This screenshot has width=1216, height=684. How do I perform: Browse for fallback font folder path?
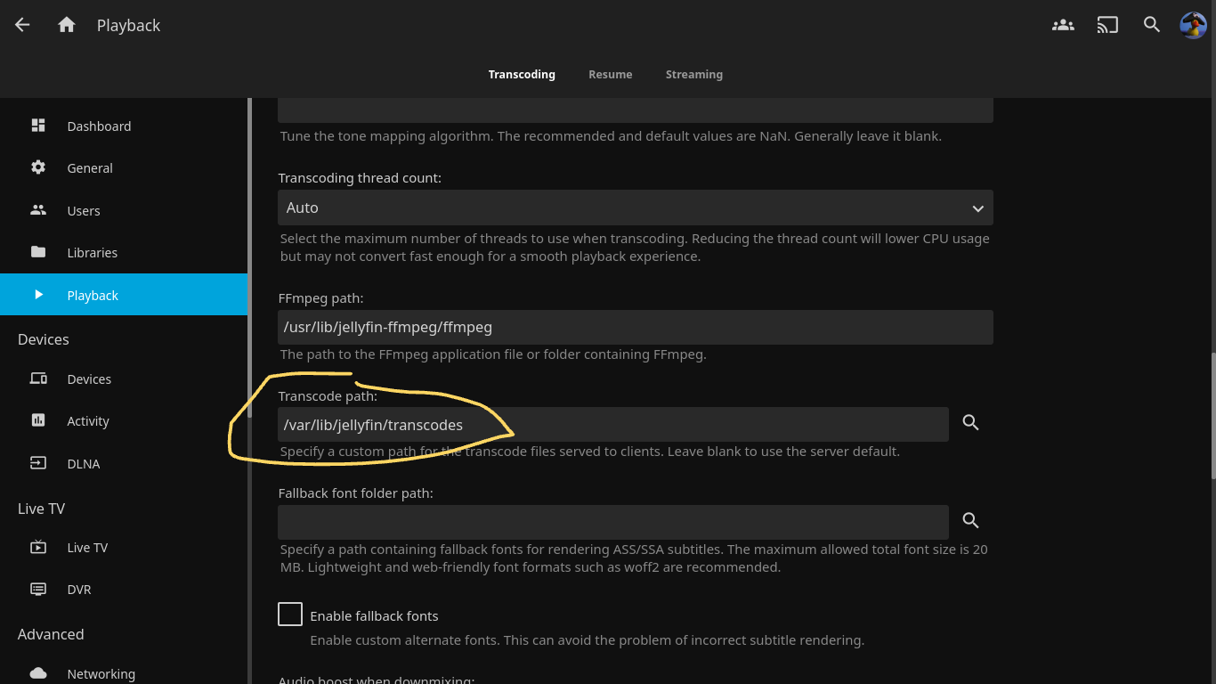click(971, 520)
